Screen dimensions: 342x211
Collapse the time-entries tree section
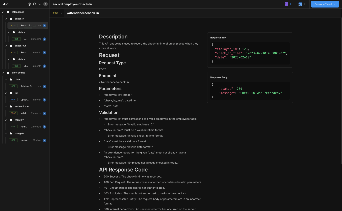click(3, 73)
